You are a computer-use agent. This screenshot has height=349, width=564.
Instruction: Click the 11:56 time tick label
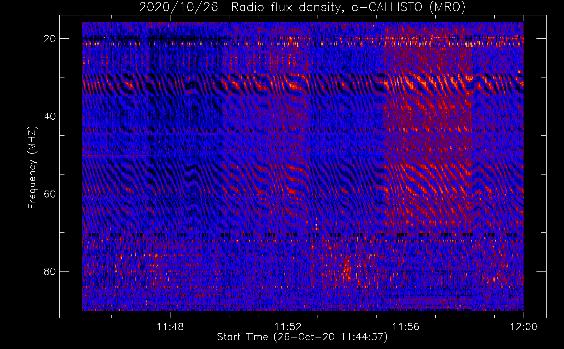point(406,327)
